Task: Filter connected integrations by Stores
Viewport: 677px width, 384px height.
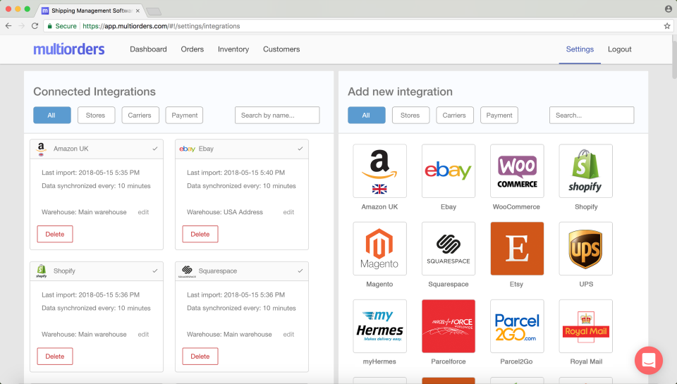Action: point(96,116)
